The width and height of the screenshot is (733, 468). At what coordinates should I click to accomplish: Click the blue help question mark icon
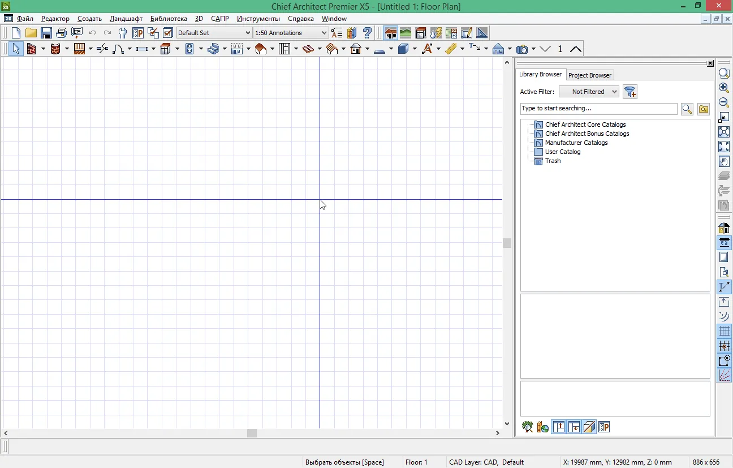368,33
